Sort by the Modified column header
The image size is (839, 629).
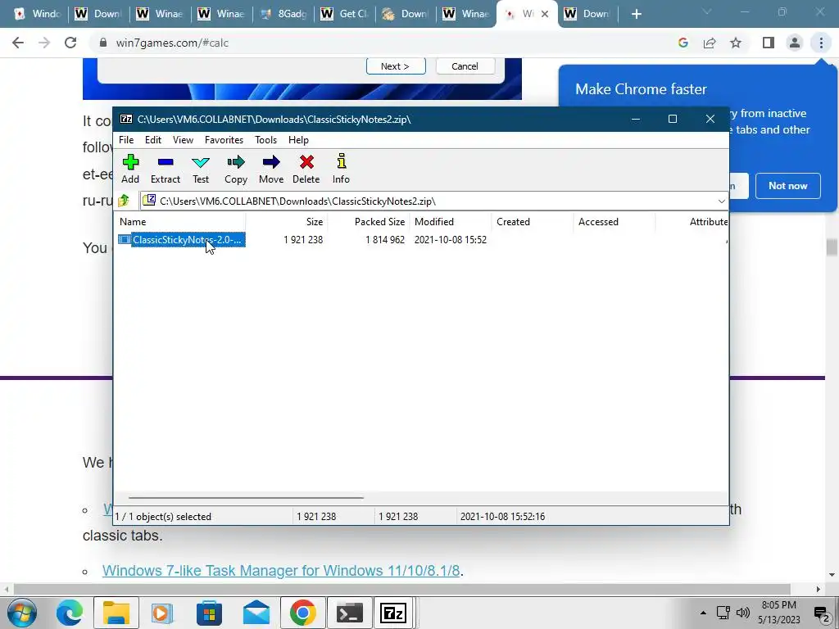click(451, 222)
